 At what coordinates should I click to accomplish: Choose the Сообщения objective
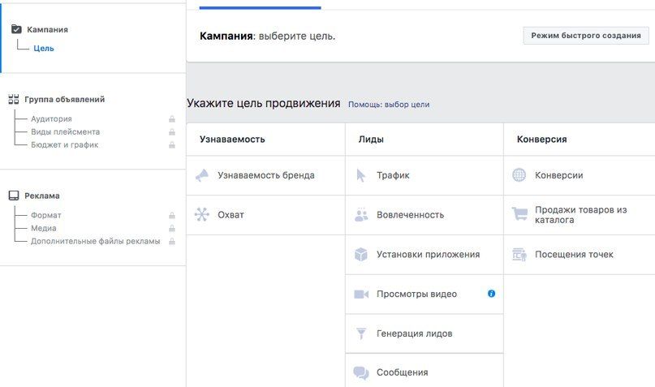(x=424, y=371)
